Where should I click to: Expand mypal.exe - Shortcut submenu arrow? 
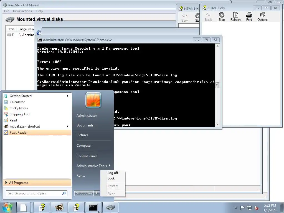68,126
